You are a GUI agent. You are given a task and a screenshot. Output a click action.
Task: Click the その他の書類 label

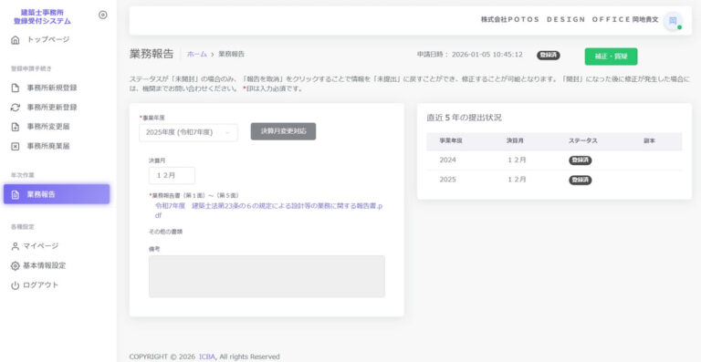pyautogui.click(x=165, y=232)
